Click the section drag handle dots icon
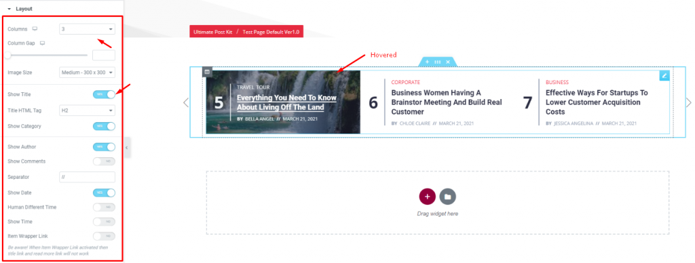 point(438,62)
